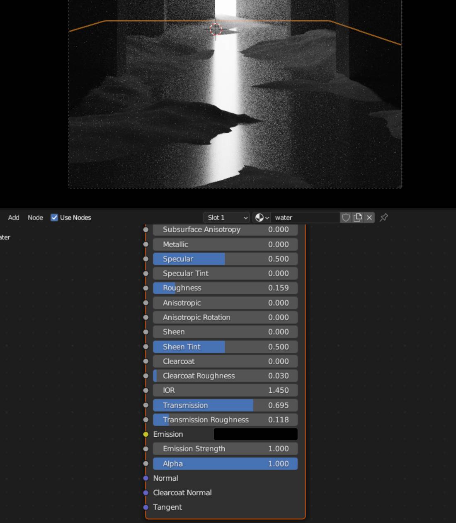The height and width of the screenshot is (523, 456).
Task: Toggle the node editor pin icon
Action: [x=384, y=218]
